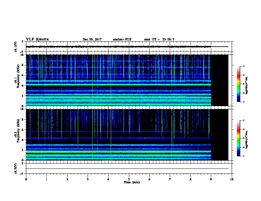Click the time axis tick label '5'
261x201 pixels.
coord(129,179)
